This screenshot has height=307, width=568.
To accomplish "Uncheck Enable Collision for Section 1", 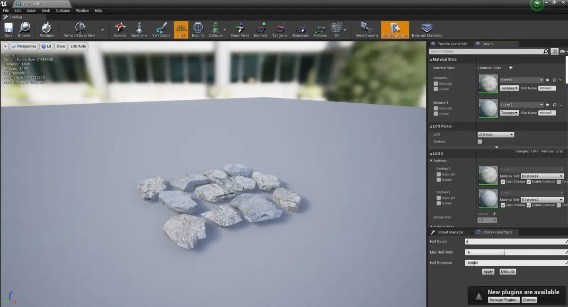I will point(529,205).
